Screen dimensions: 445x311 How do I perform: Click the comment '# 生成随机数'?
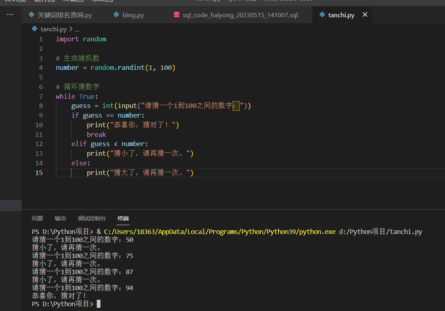click(78, 58)
